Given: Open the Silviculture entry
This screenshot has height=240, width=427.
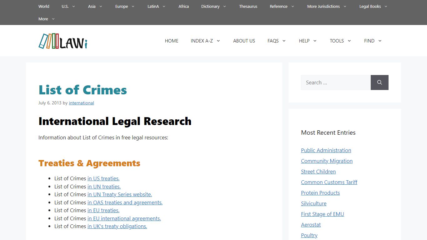Looking at the screenshot, I should tap(314, 203).
